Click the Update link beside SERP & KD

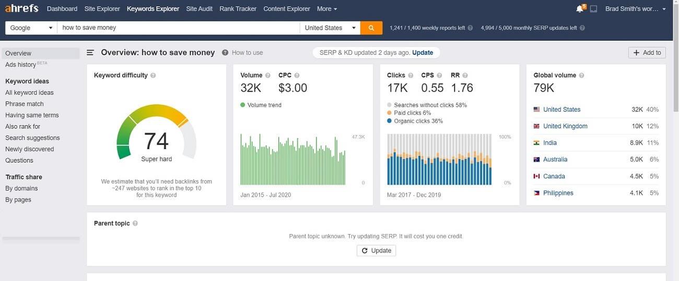423,53
